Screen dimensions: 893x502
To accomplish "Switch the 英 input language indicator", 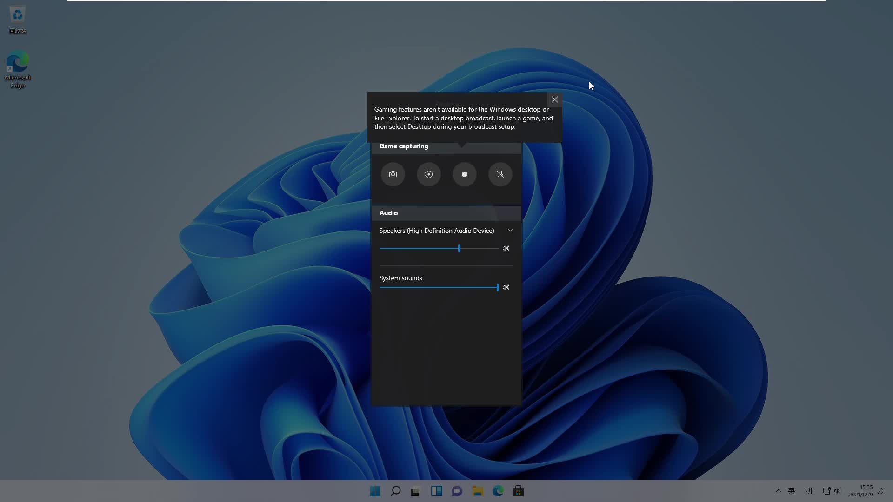I will coord(792,490).
